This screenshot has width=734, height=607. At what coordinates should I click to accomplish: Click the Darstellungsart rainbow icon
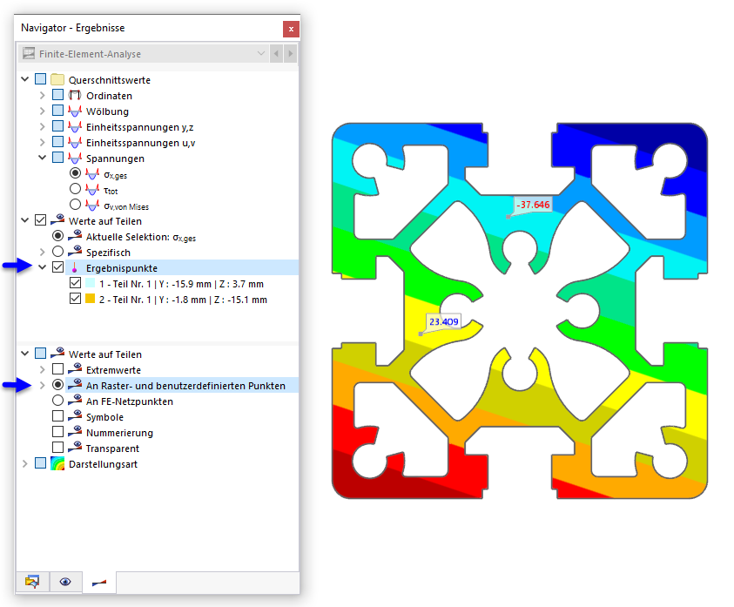pyautogui.click(x=57, y=463)
